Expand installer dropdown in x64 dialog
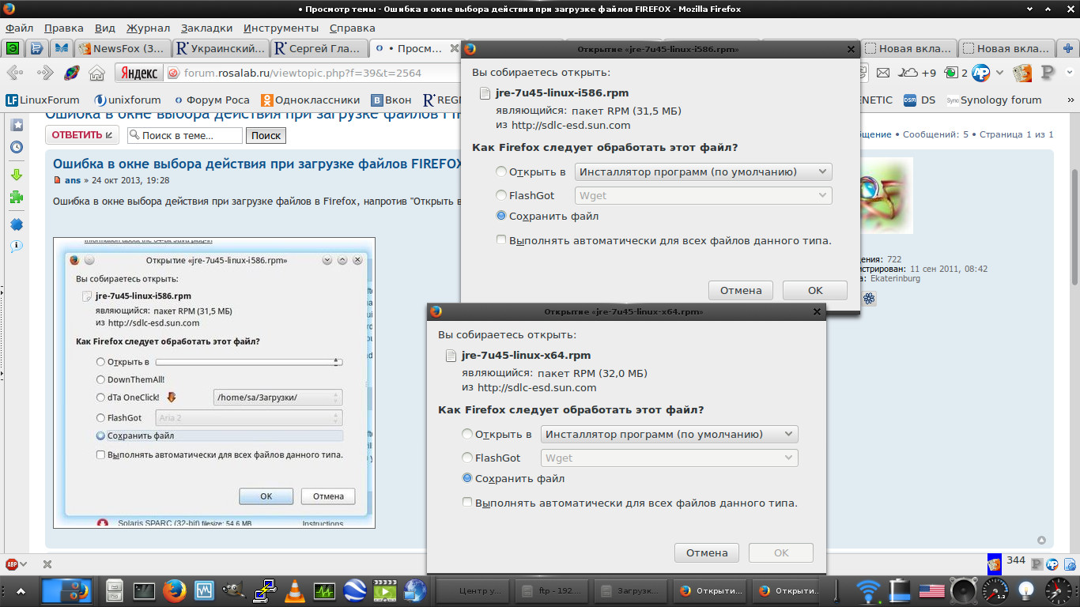Screen dimensions: 1080x607 [670, 434]
